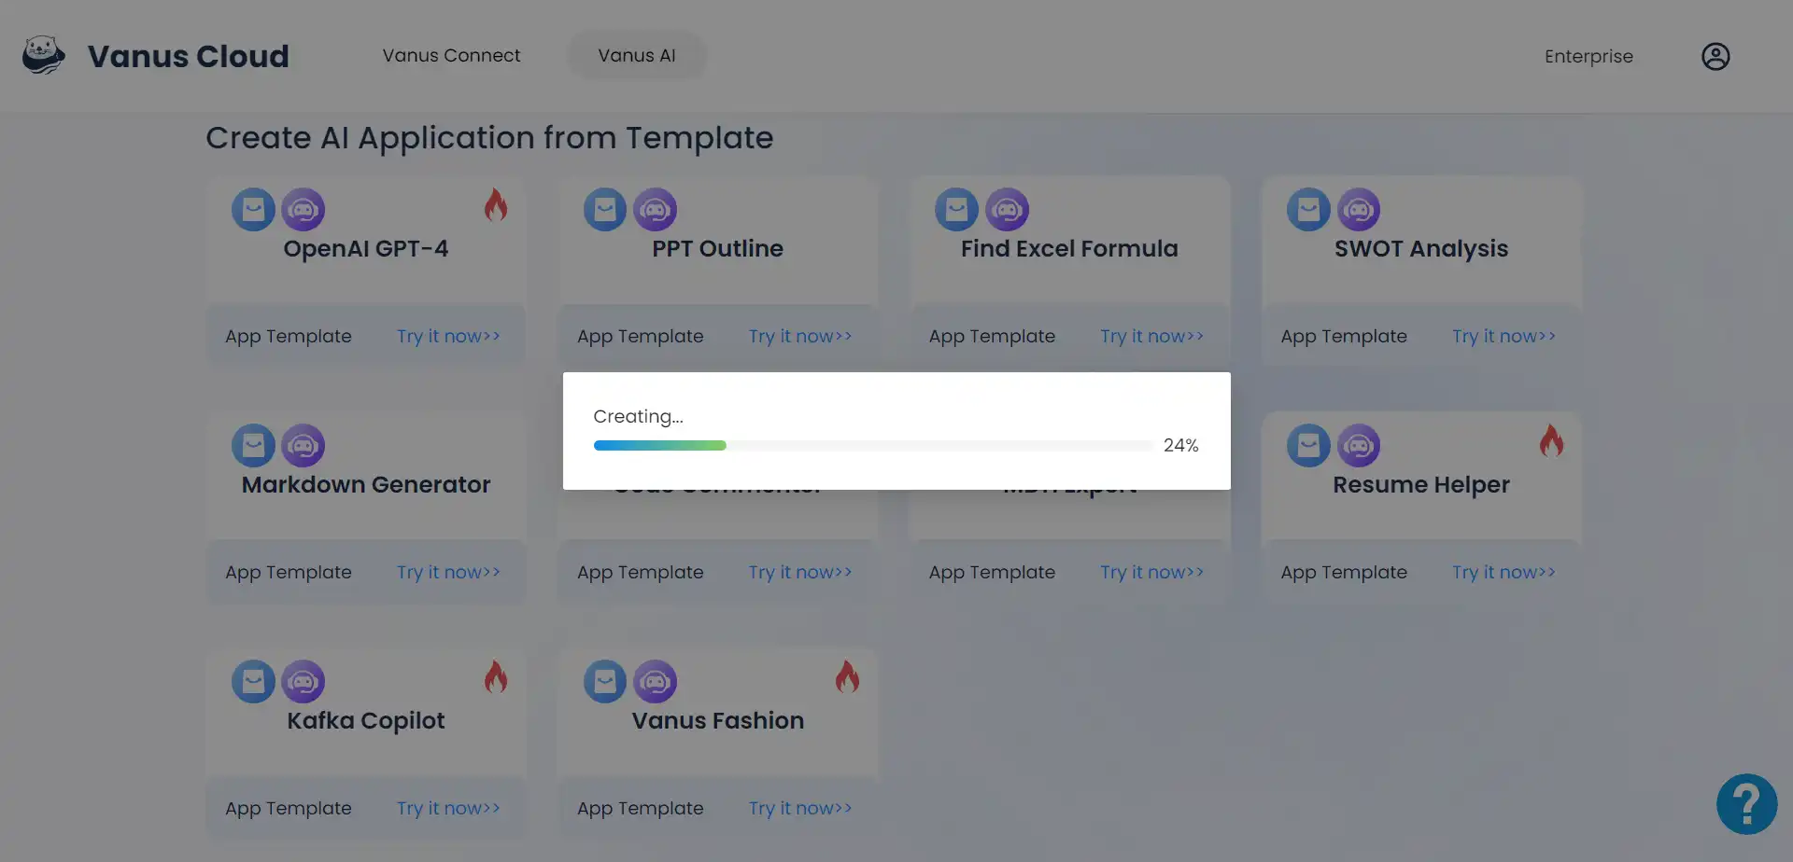Click App Template label under Kafka Copilot
Image resolution: width=1793 pixels, height=862 pixels.
(x=289, y=809)
